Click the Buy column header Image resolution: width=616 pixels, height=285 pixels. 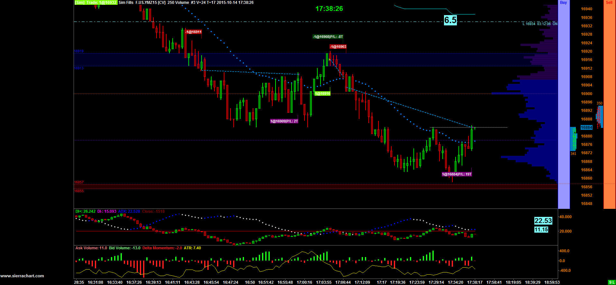563,3
